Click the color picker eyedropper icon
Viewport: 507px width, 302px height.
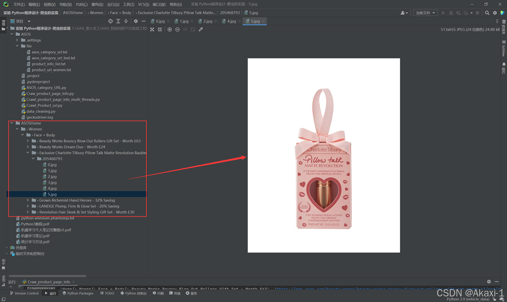click(201, 29)
